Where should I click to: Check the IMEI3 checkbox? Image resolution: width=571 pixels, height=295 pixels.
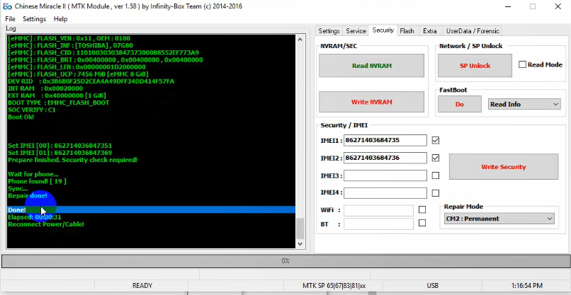click(x=435, y=175)
